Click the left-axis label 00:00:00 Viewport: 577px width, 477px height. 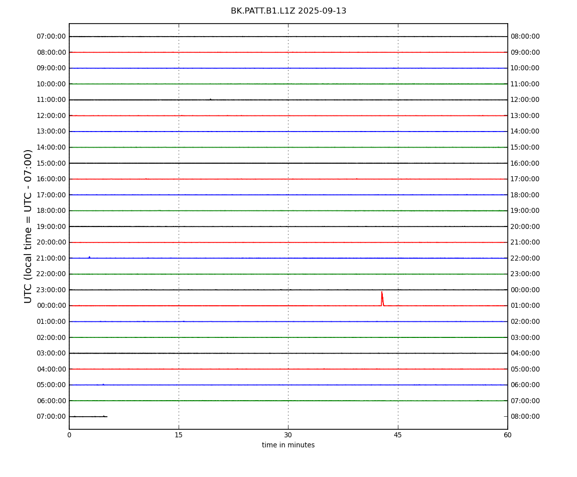tap(51, 306)
